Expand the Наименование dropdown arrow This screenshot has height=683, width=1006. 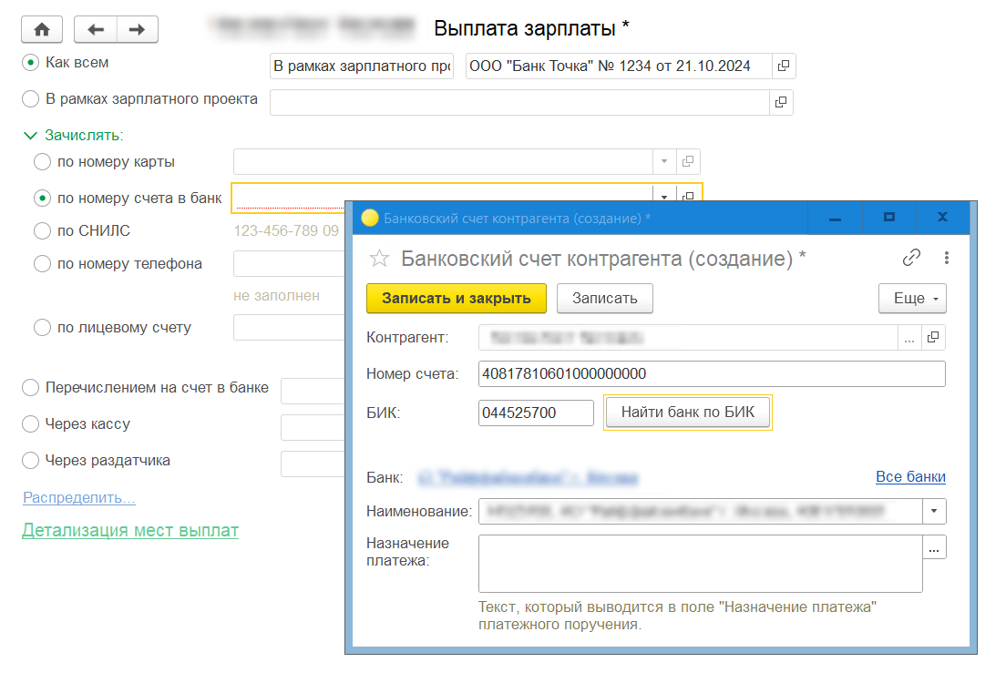tap(934, 512)
